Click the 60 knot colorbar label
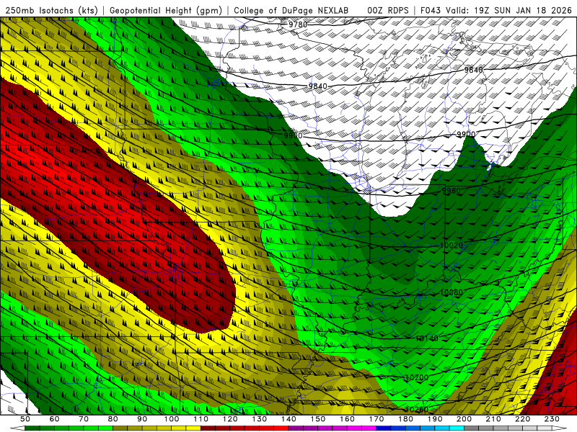 pos(54,419)
